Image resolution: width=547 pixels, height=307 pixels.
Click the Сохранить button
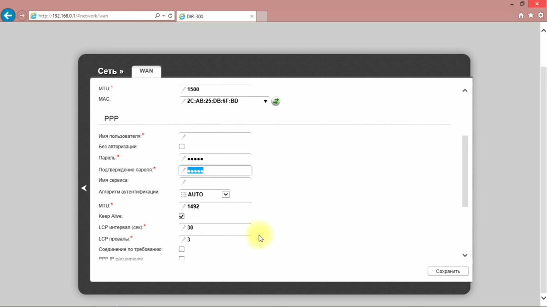[448, 271]
